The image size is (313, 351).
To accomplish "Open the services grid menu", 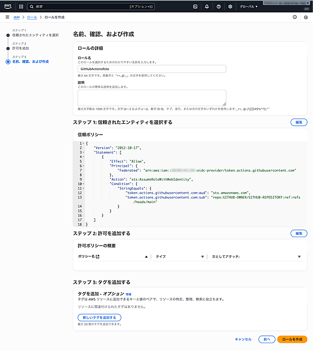I will coord(21,6).
